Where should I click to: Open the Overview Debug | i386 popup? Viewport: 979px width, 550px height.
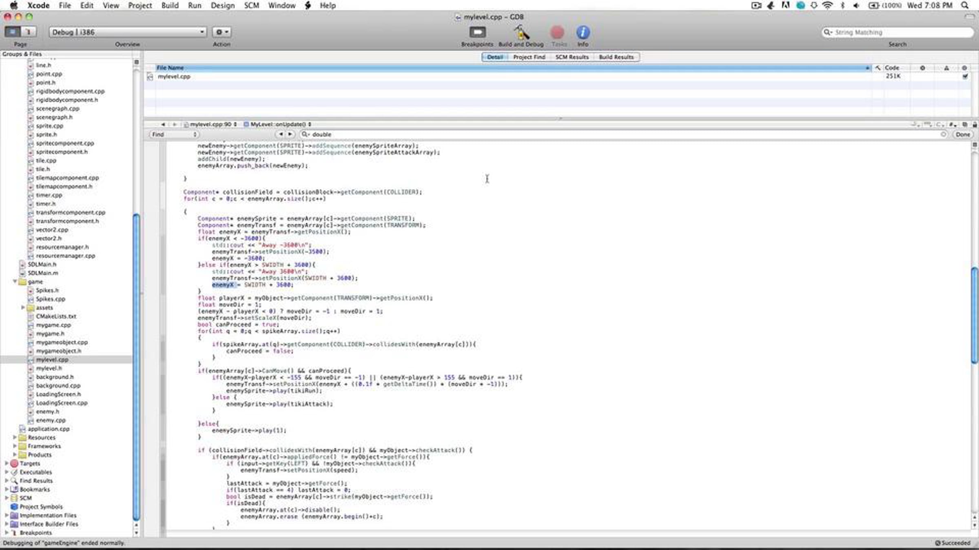click(128, 32)
